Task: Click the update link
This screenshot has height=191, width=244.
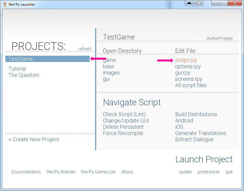Action: (185, 172)
